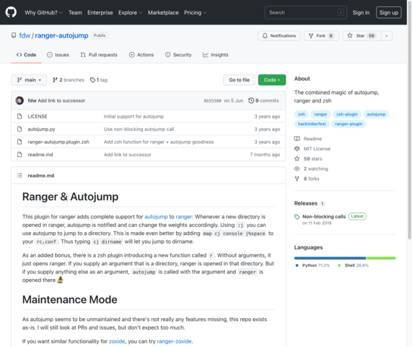Click Sign in
Image resolution: width=412 pixels, height=347 pixels.
(x=361, y=12)
